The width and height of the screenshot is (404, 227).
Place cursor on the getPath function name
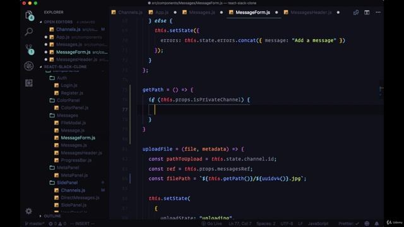pyautogui.click(x=153, y=90)
